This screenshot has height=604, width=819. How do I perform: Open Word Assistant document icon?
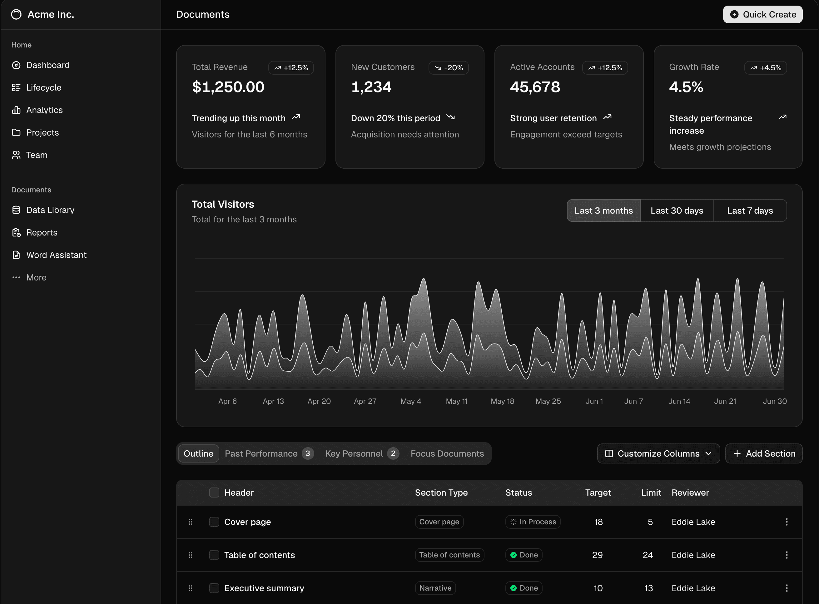(x=16, y=255)
